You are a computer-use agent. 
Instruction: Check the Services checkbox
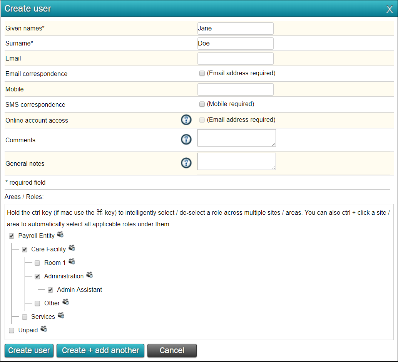coord(25,317)
